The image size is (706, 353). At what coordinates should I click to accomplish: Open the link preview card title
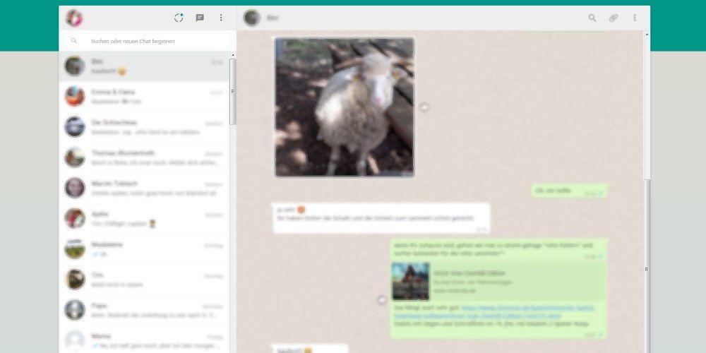469,273
